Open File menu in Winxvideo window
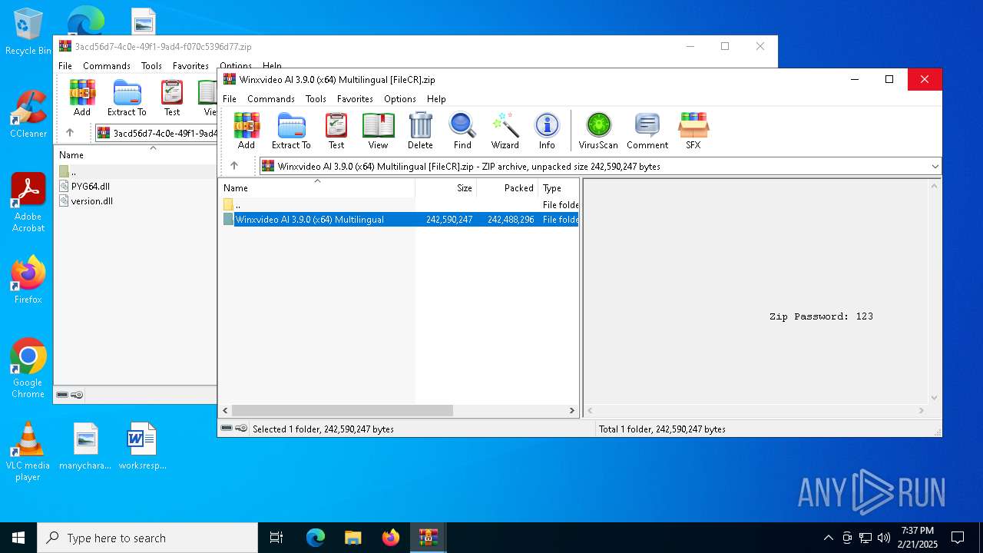 [x=230, y=99]
